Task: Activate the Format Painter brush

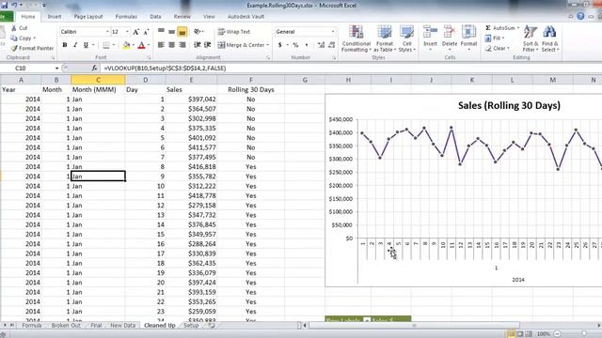Action: (14, 48)
